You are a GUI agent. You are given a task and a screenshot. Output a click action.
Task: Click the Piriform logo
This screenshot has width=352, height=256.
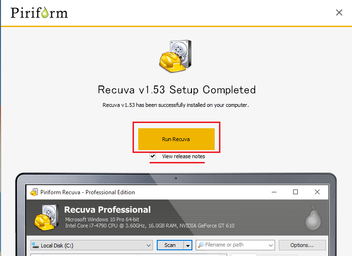pyautogui.click(x=39, y=12)
